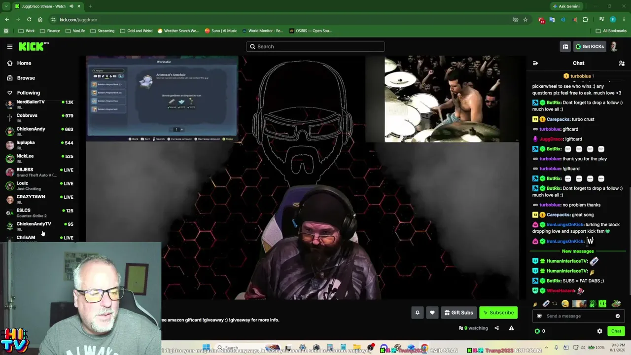The image size is (631, 355).
Task: Click the Ask Gemini button
Action: (566, 6)
